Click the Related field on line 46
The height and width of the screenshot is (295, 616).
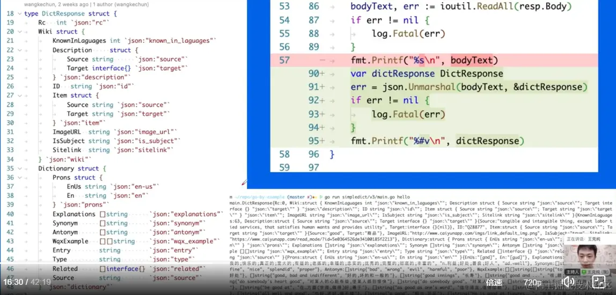[65, 269]
